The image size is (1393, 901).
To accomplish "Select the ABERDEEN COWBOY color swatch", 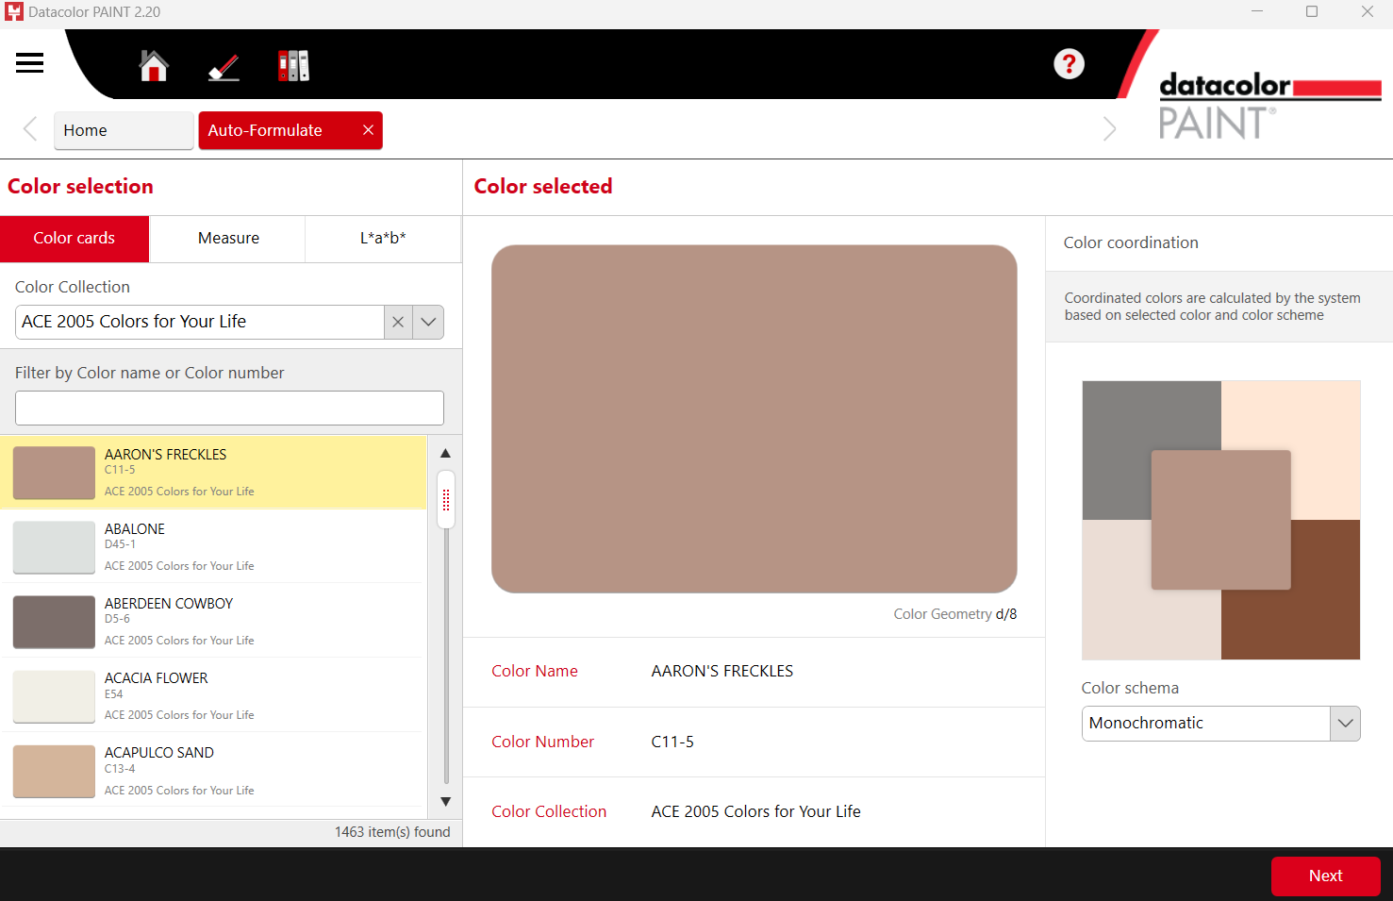I will pos(54,622).
